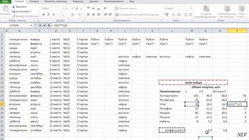Align text to middle of cell

point(93,8)
